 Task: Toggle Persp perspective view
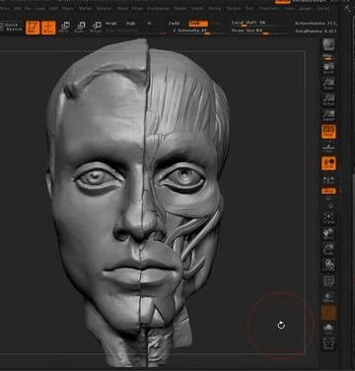(x=328, y=131)
